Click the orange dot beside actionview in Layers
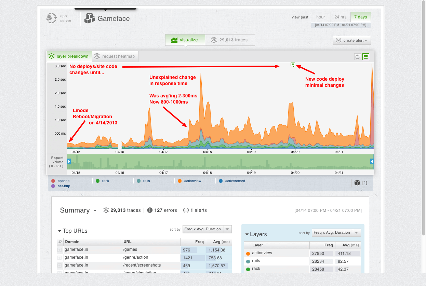The image size is (426, 286). click(248, 254)
